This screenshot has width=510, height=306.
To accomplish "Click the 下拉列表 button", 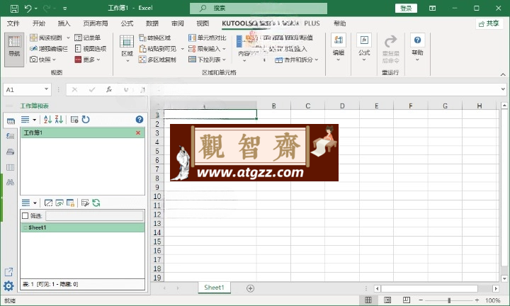I will point(207,59).
